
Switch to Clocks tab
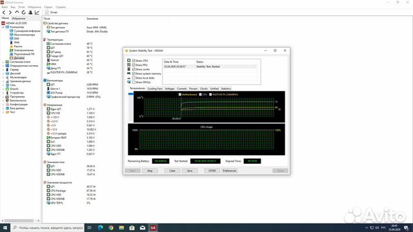(x=204, y=89)
